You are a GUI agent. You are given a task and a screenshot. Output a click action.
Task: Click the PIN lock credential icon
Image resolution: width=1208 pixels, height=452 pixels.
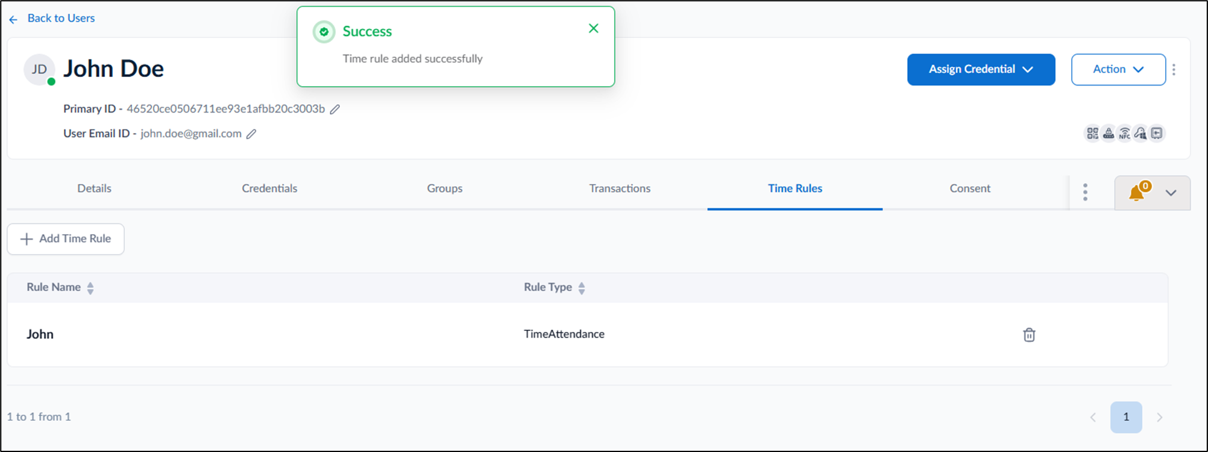1109,133
